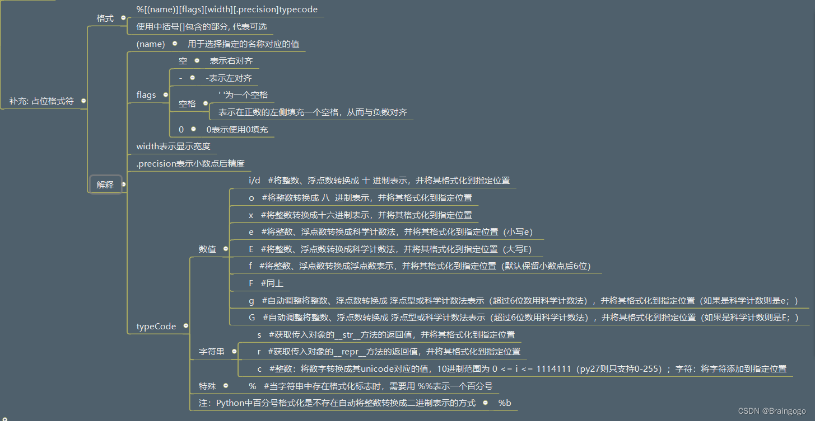This screenshot has width=815, height=421.
Task: Collapse the 数值 node toggle dot
Action: [x=226, y=248]
